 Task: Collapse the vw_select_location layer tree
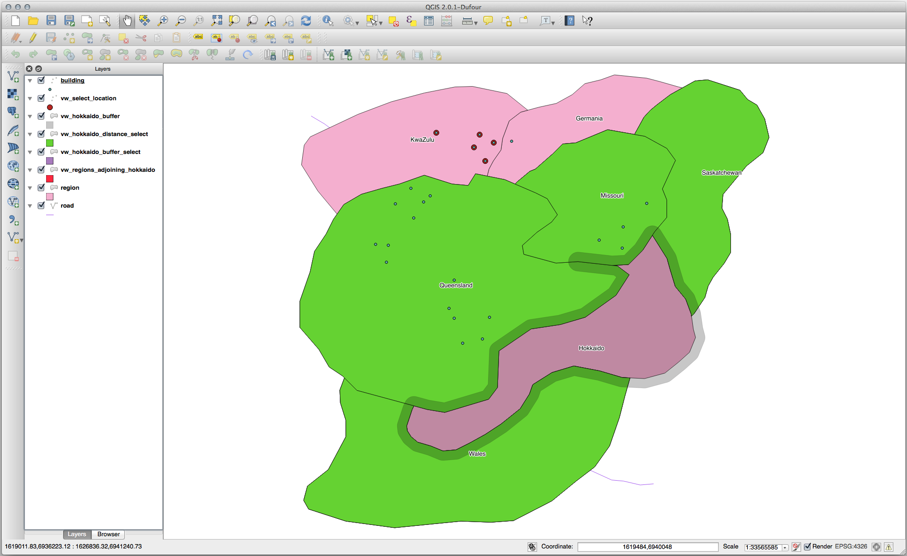[x=30, y=99]
